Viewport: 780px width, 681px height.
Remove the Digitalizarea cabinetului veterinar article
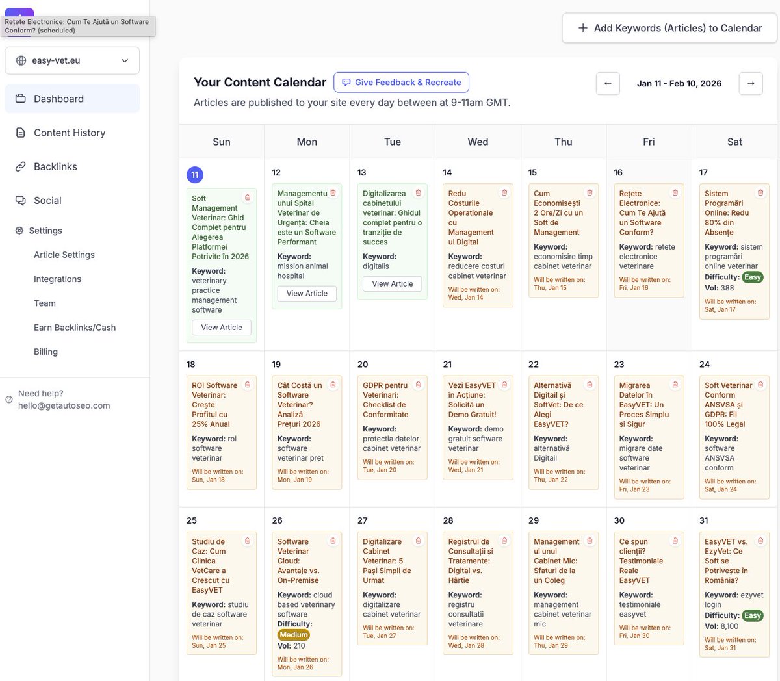point(419,193)
